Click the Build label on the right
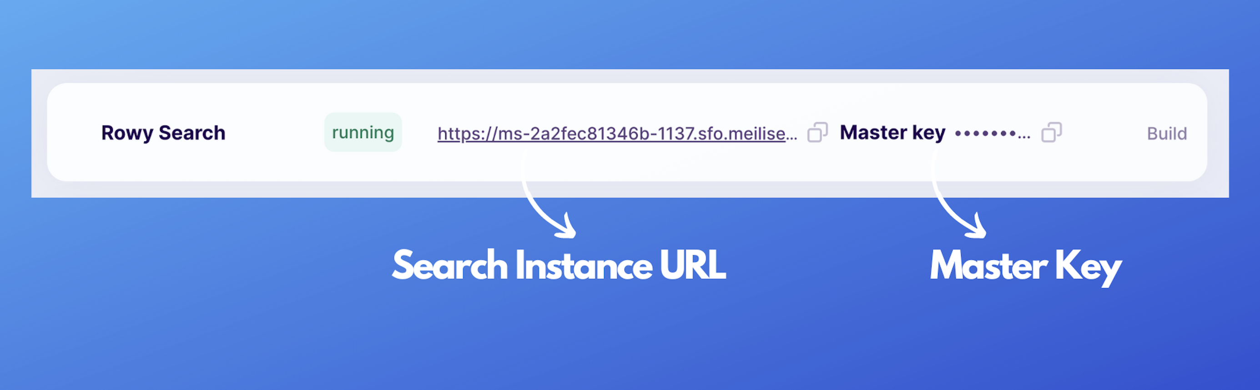 pos(1167,134)
